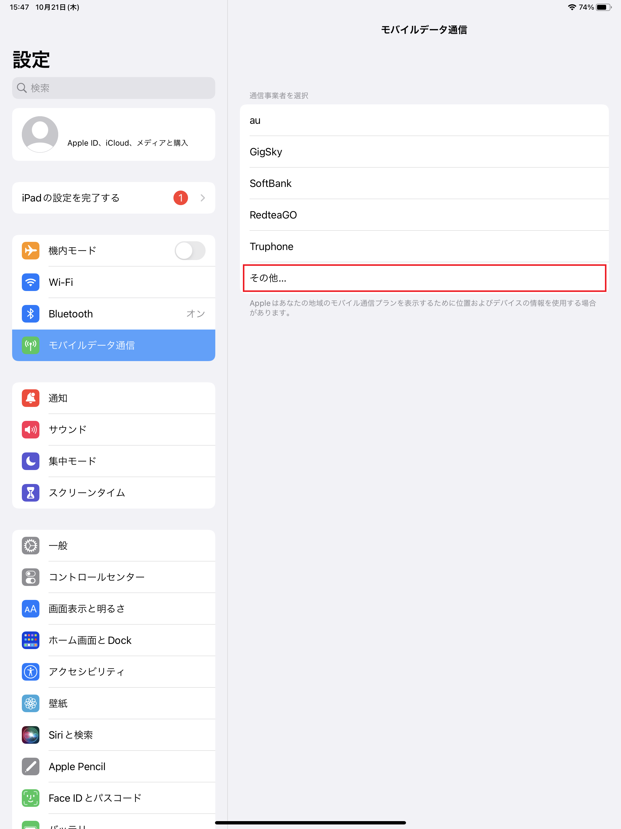Image resolution: width=621 pixels, height=829 pixels.
Task: Tap the Apple Pencil icon
Action: 31,766
